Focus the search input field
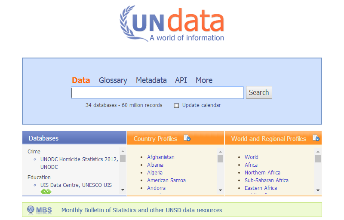The height and width of the screenshot is (220, 344). click(157, 93)
